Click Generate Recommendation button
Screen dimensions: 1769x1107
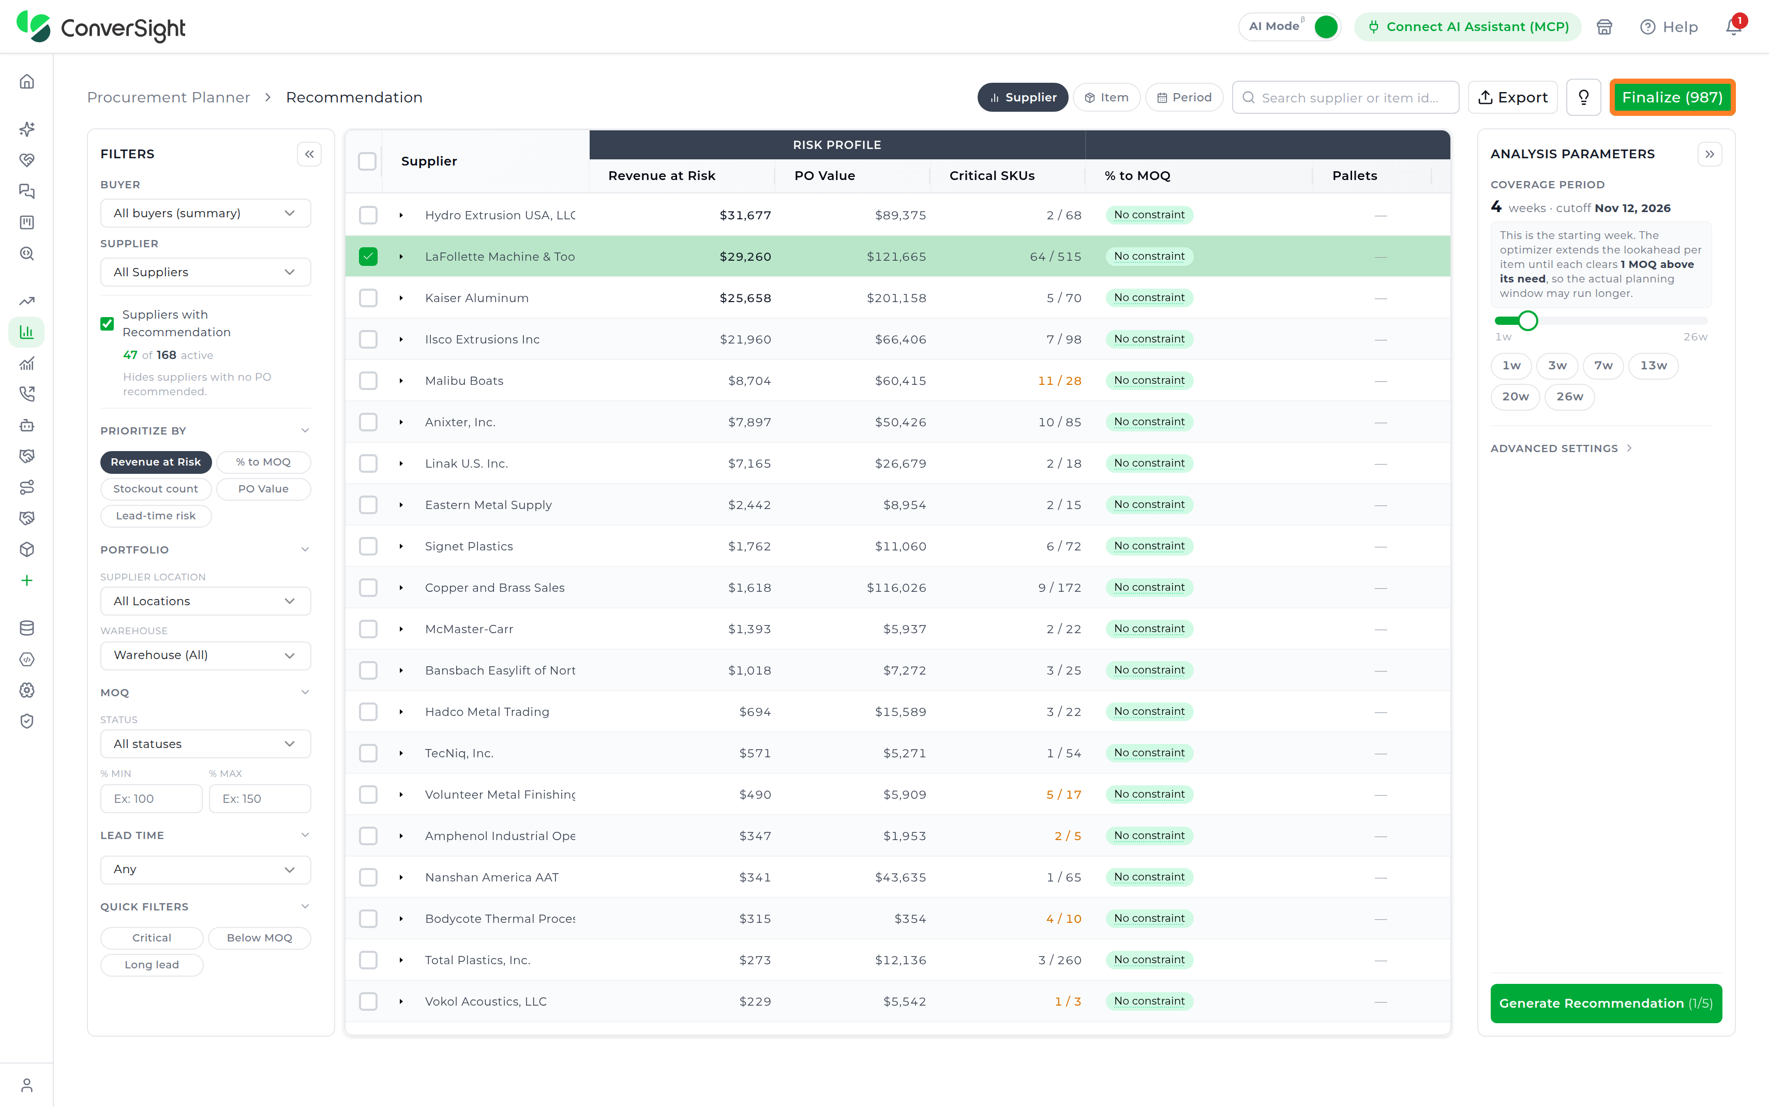point(1606,1003)
